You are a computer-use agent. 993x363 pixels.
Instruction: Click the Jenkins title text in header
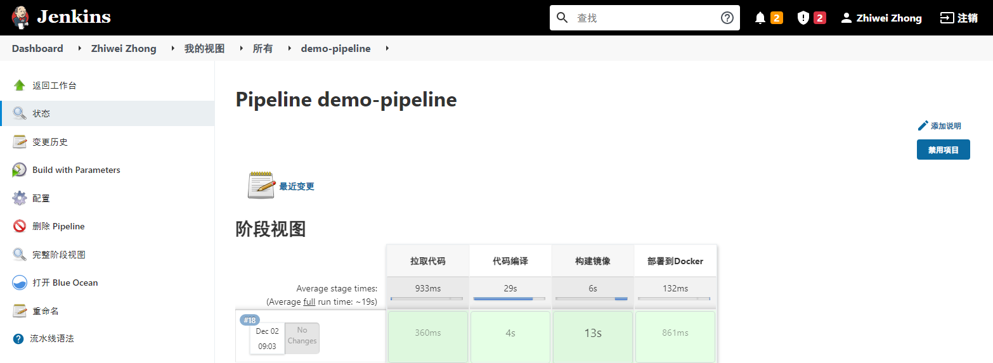(74, 17)
